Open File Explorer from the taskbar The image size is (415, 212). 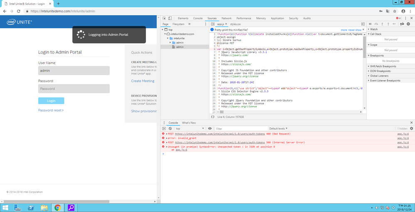[44, 208]
